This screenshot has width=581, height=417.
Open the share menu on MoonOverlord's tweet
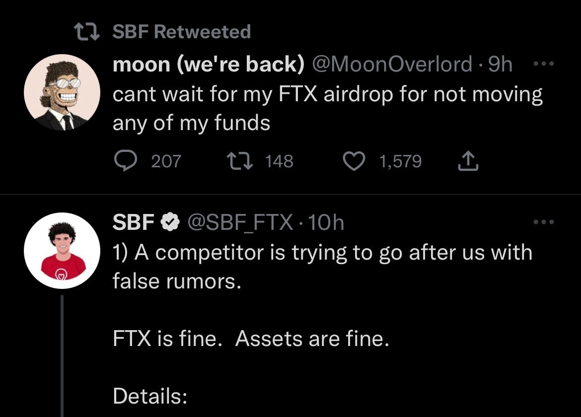pos(468,160)
